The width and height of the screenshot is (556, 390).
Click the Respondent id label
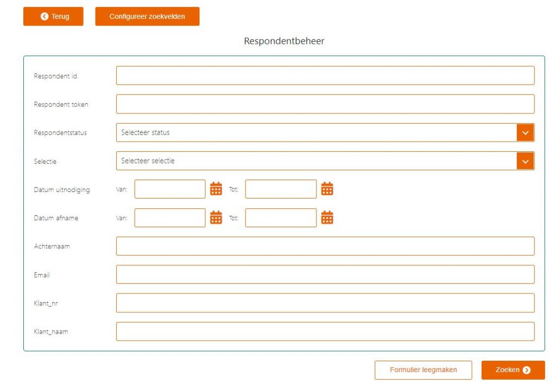point(55,76)
